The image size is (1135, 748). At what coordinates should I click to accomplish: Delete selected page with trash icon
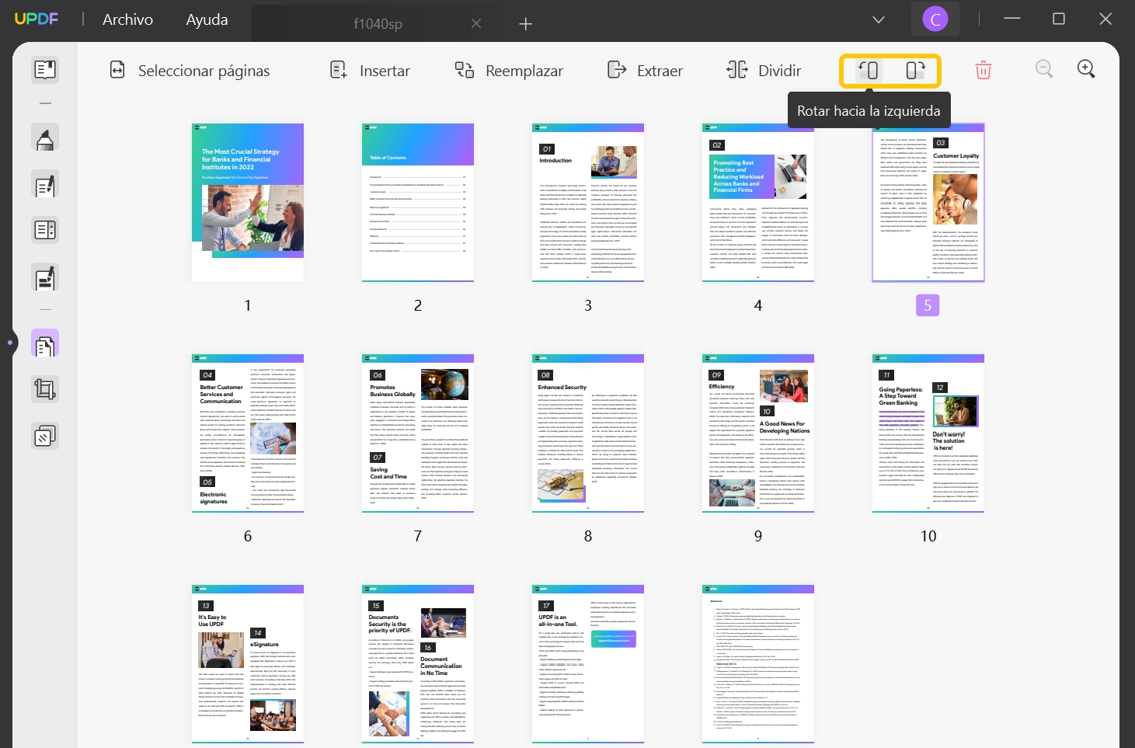984,71
